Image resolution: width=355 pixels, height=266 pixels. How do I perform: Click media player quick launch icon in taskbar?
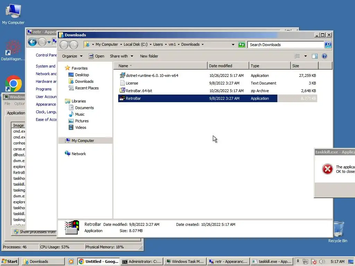pos(71,261)
